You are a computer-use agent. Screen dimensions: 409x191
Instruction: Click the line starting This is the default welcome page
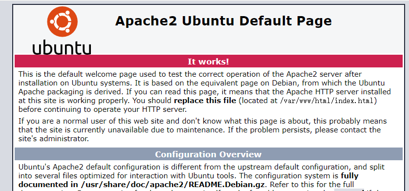click(x=190, y=74)
